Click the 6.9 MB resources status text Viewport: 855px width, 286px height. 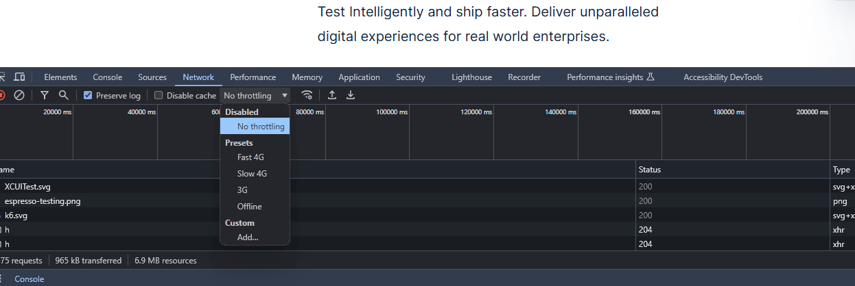(165, 261)
